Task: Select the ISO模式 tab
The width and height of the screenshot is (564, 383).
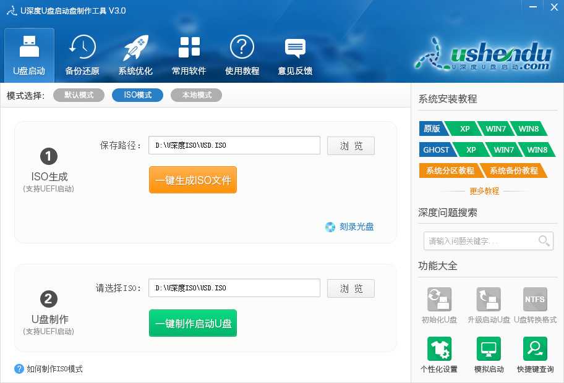Action: pyautogui.click(x=137, y=95)
